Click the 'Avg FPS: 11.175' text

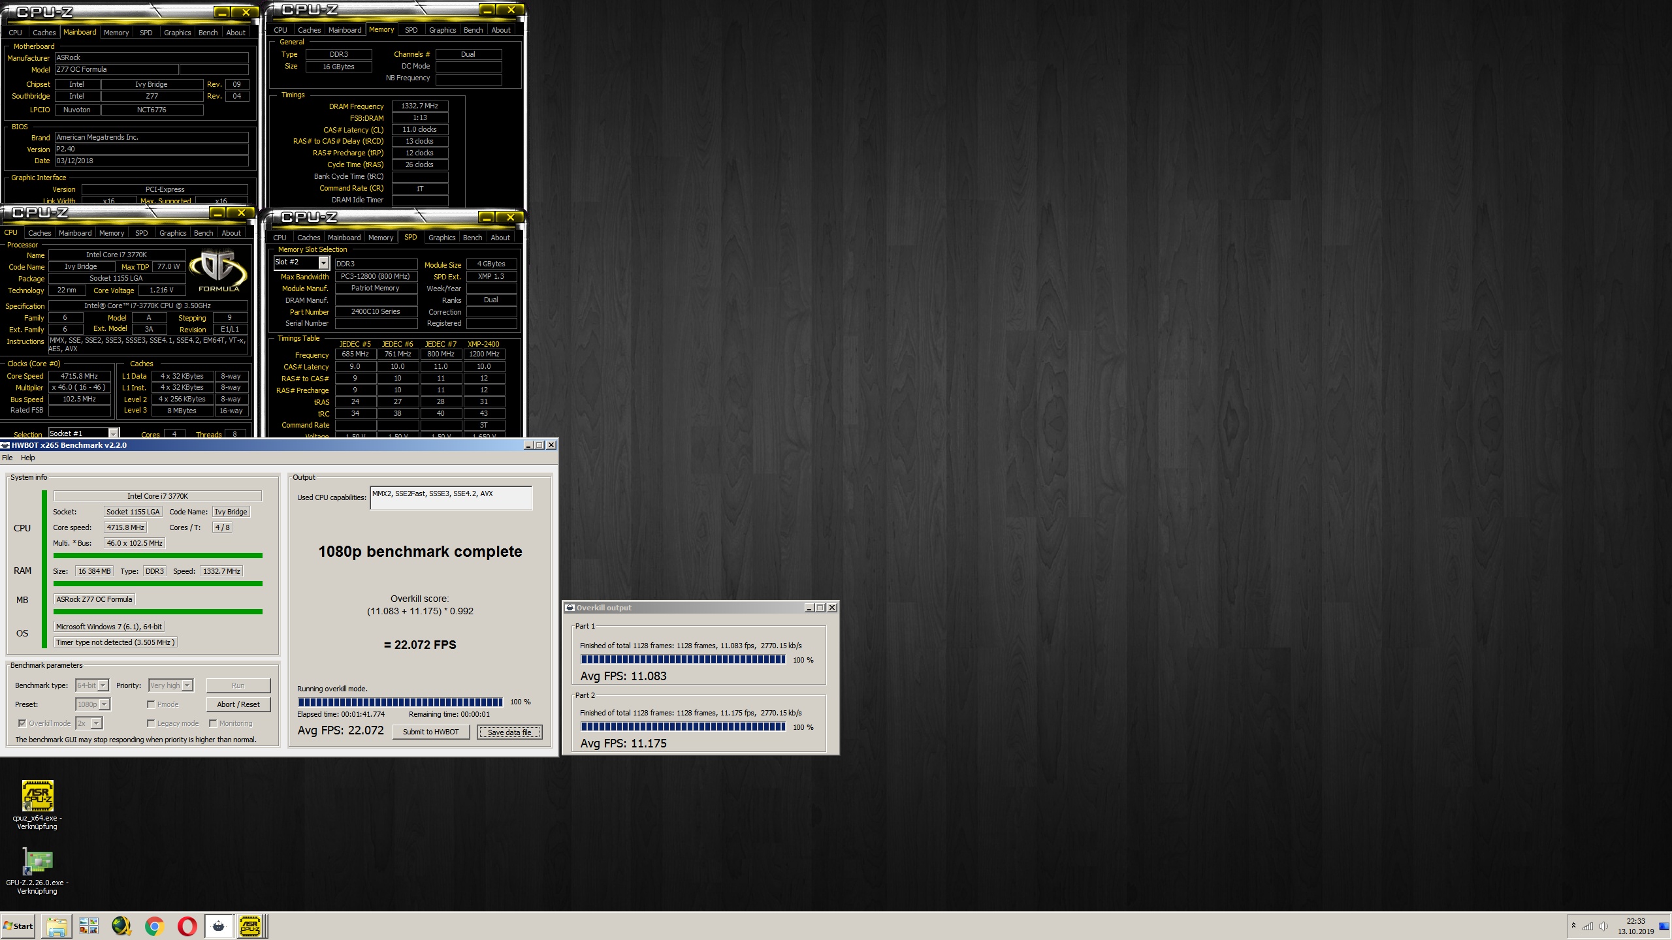[624, 744]
